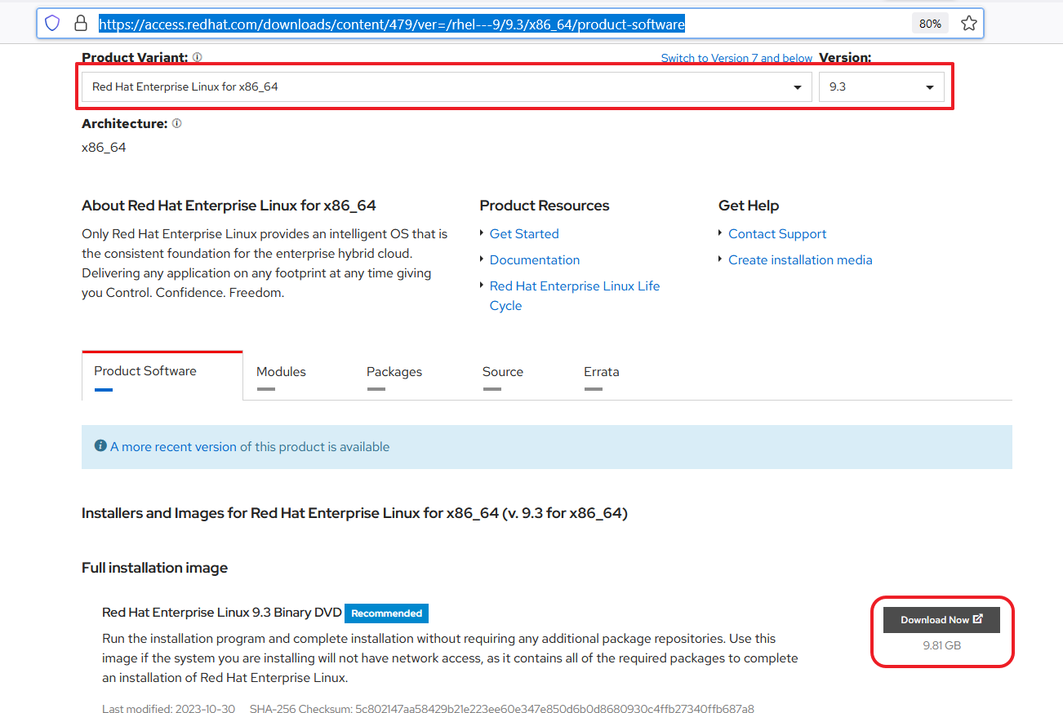Click Switch to Version 7 and below
This screenshot has height=713, width=1063.
(x=736, y=58)
